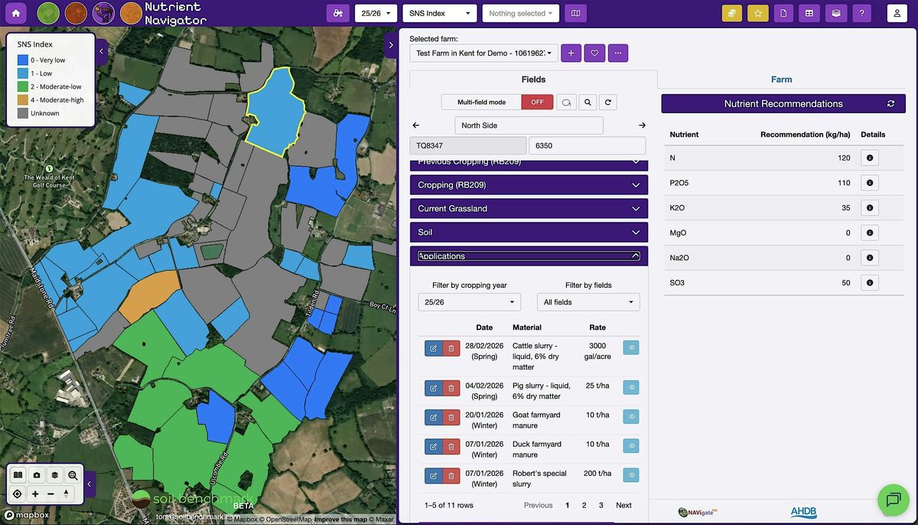Click the locate-me crosshair map button
This screenshot has height=525, width=918.
click(x=18, y=494)
